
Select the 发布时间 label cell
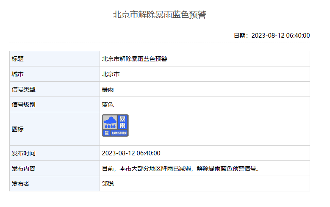click(x=23, y=153)
